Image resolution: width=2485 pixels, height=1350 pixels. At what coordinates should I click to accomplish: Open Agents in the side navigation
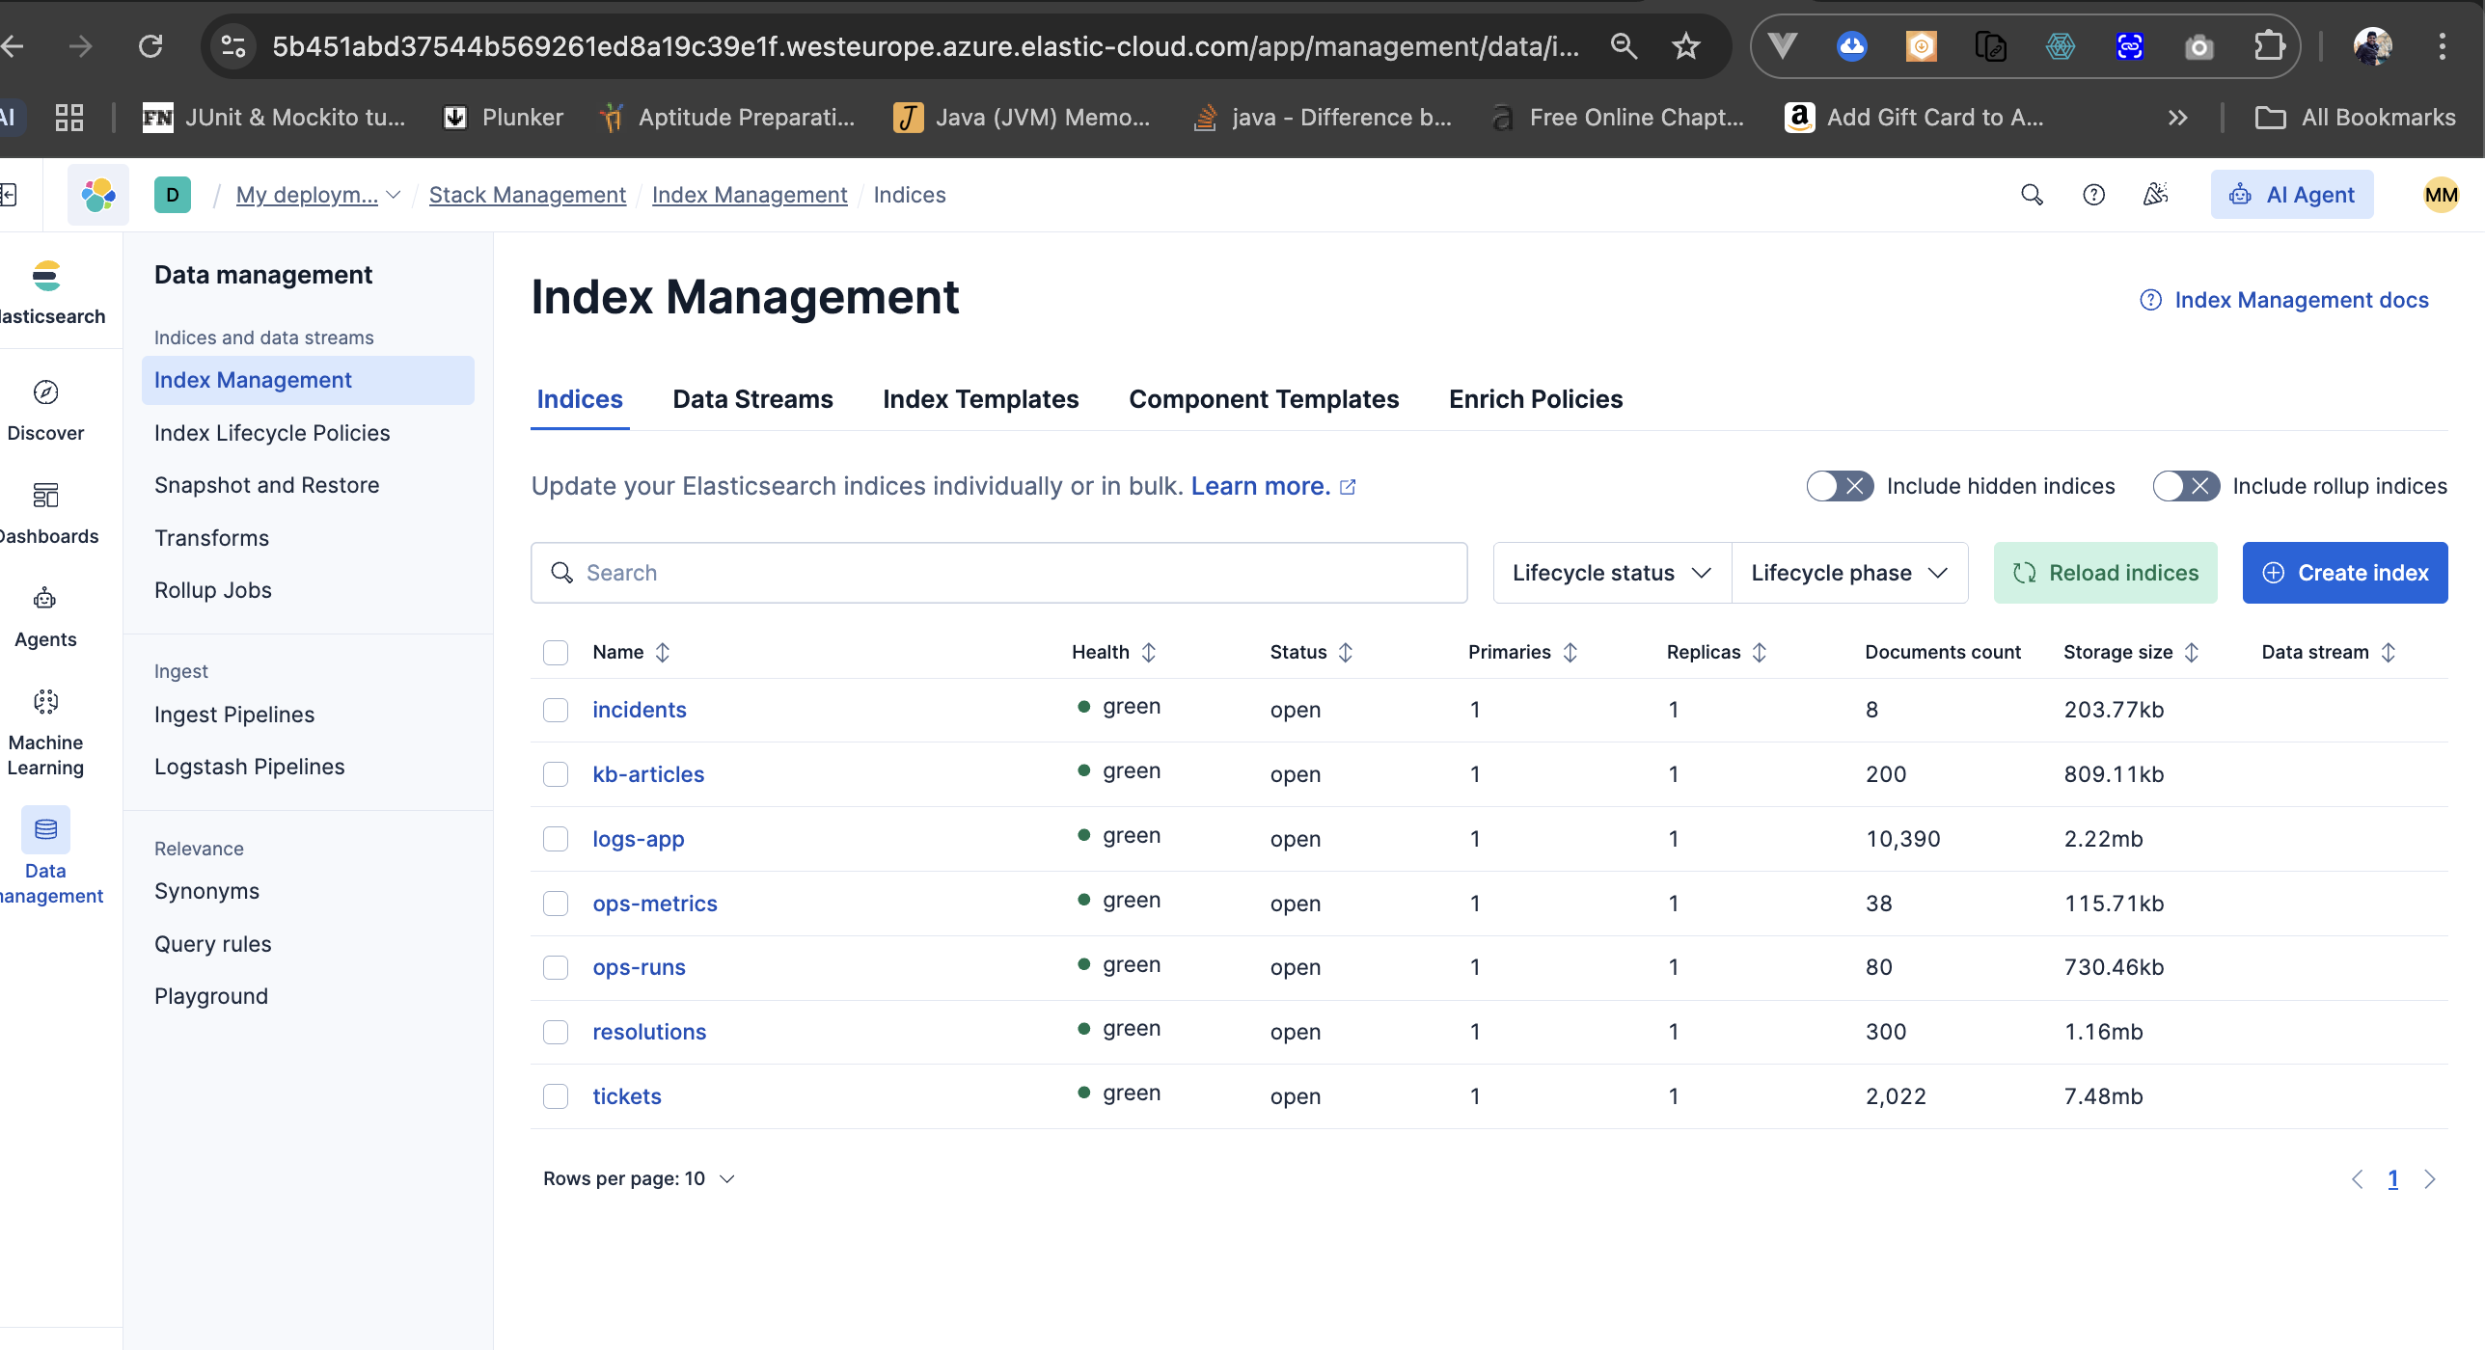pyautogui.click(x=45, y=617)
